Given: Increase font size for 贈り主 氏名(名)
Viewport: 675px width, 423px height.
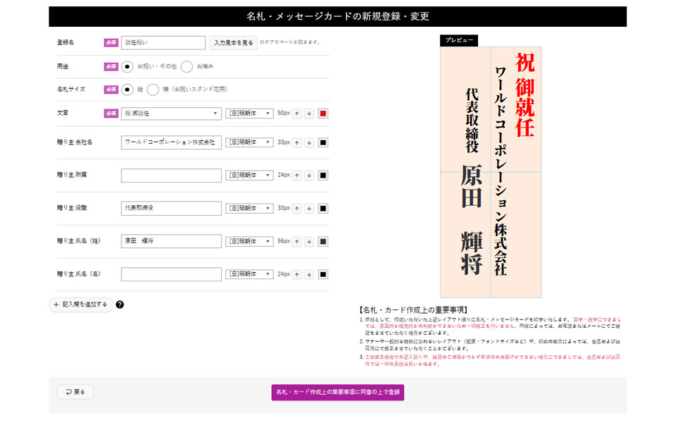Looking at the screenshot, I should (x=297, y=274).
